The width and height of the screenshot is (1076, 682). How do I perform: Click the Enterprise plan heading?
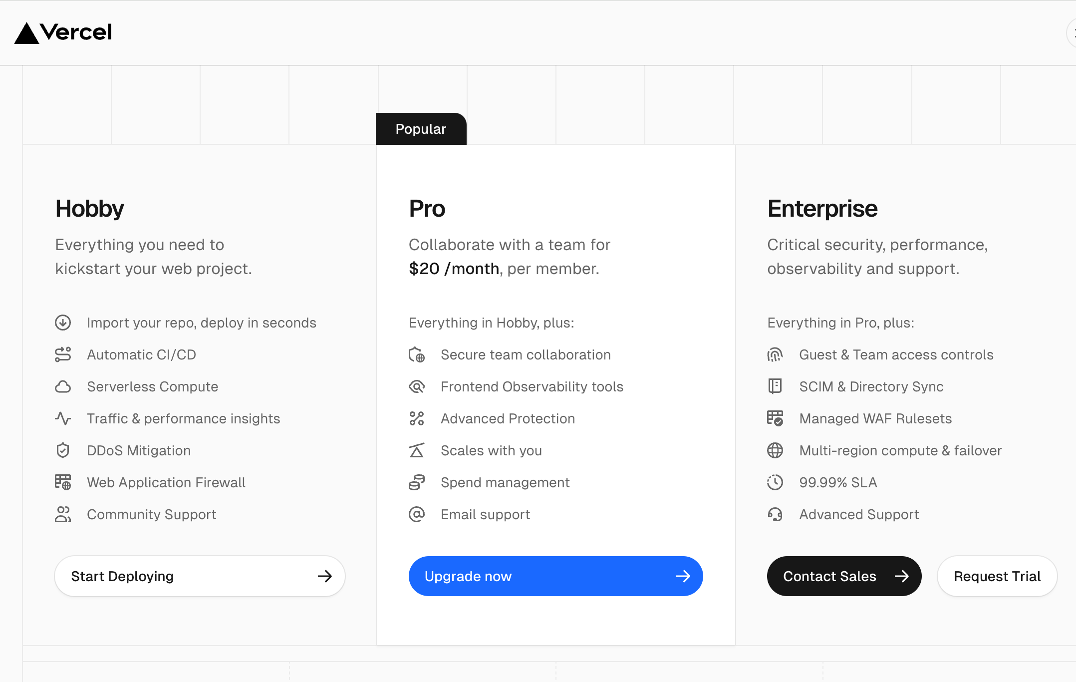click(x=822, y=208)
